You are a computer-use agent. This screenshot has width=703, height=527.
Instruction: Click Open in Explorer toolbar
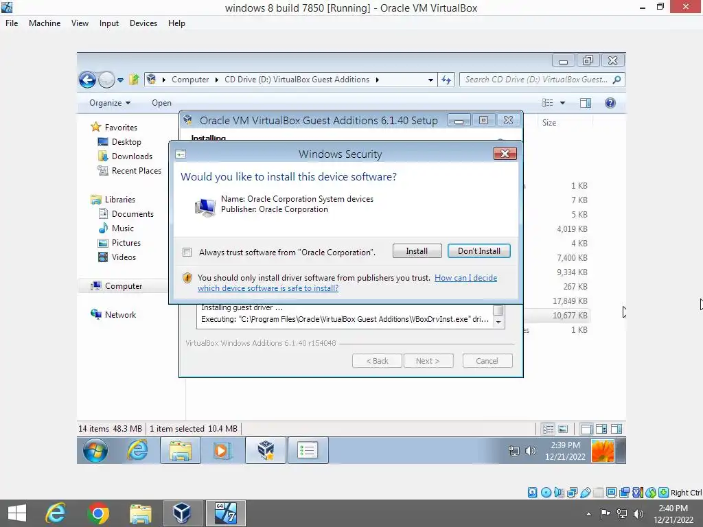click(x=161, y=103)
